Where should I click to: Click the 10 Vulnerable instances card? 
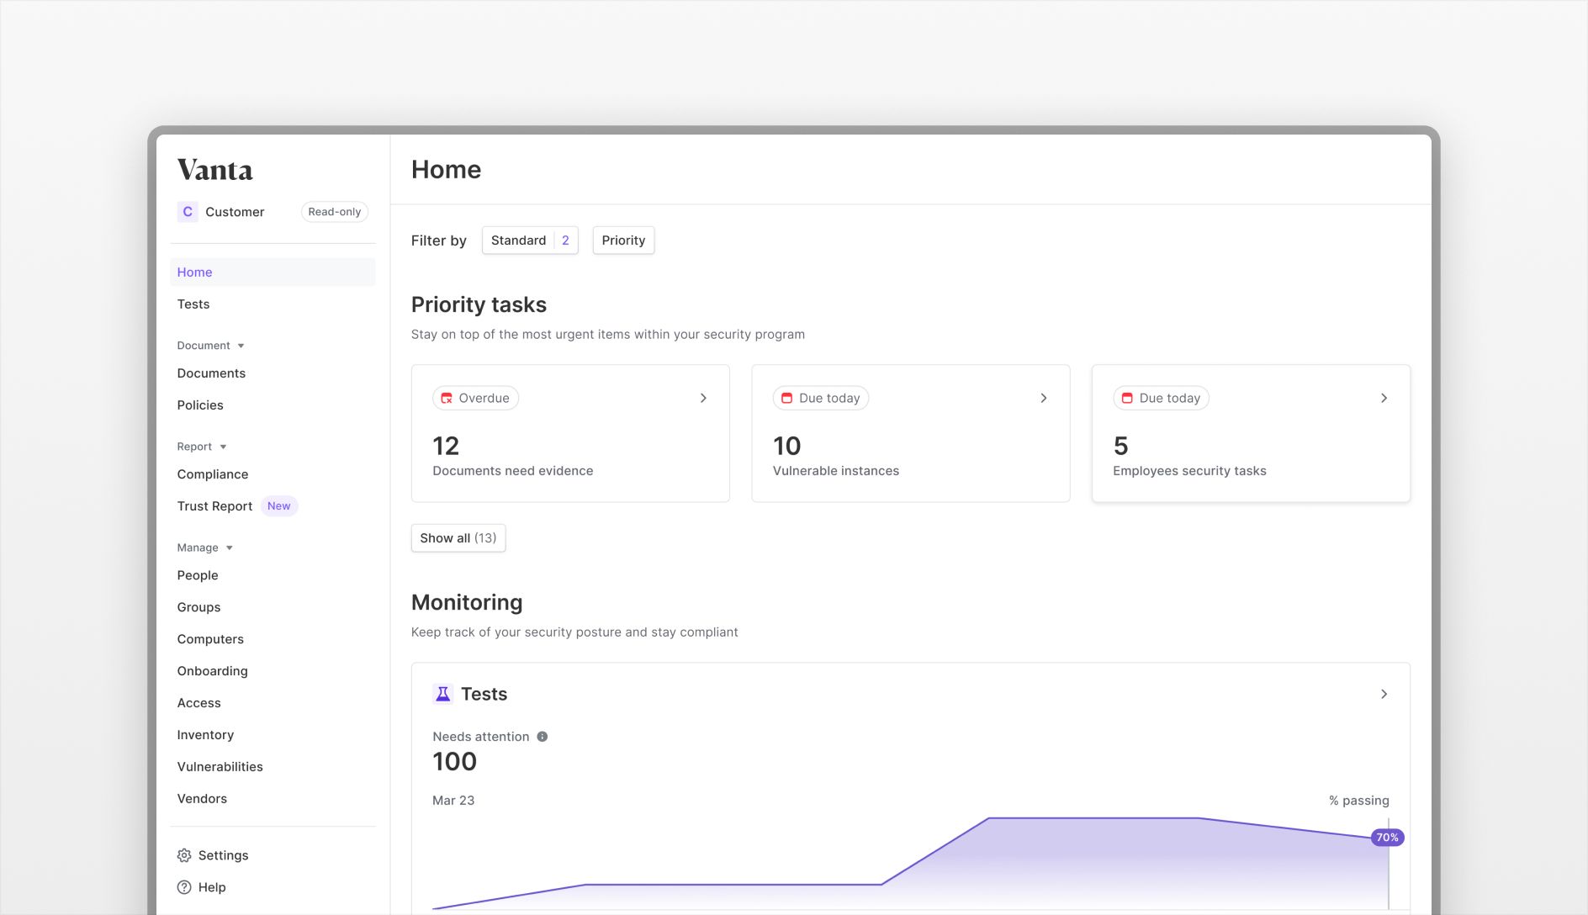[911, 433]
